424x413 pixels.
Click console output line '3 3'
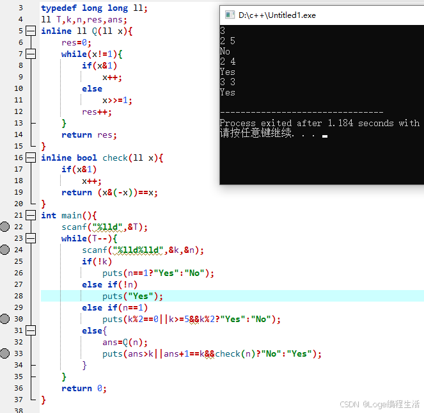(x=228, y=82)
